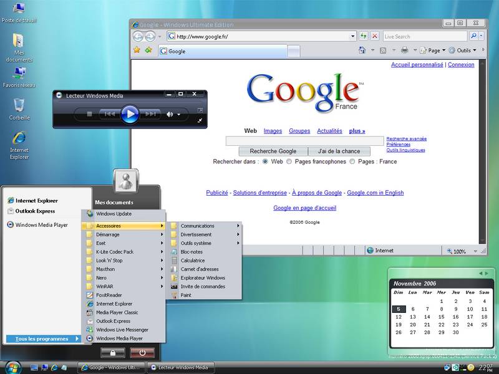Select Pages : France radio button
The width and height of the screenshot is (499, 374).
352,161
